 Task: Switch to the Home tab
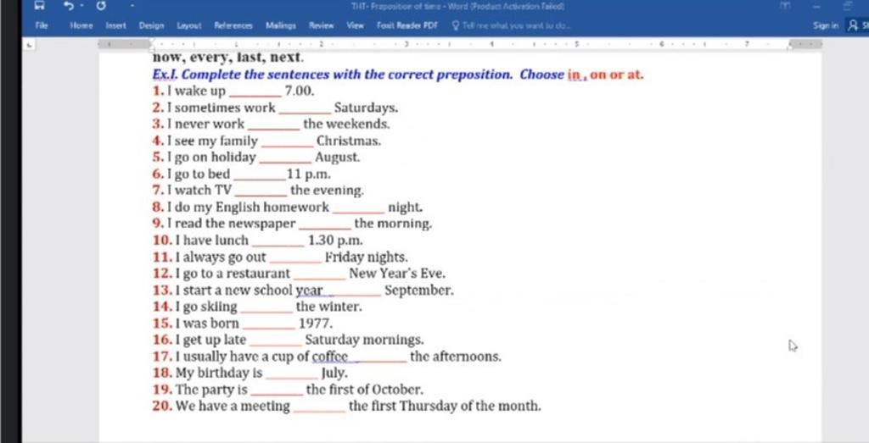tap(81, 25)
